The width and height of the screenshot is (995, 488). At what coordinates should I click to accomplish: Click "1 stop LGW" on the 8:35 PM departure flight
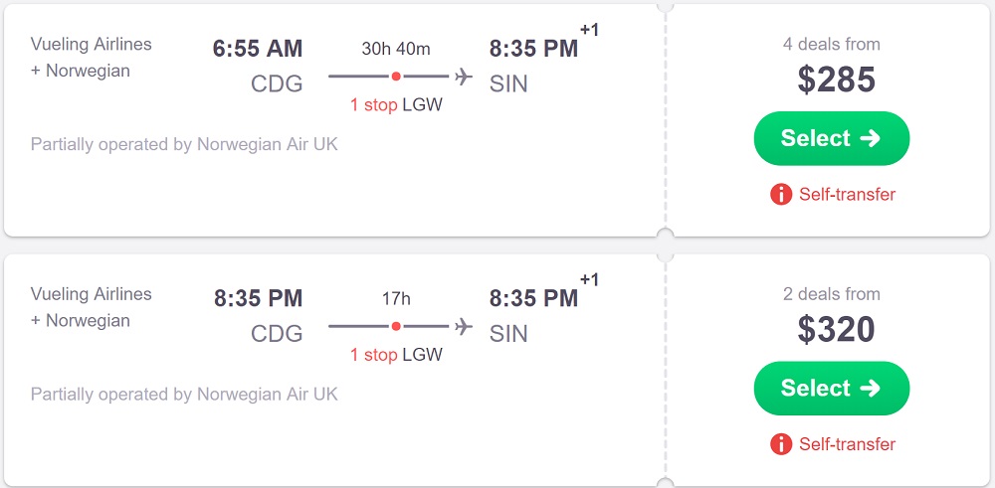click(x=396, y=355)
